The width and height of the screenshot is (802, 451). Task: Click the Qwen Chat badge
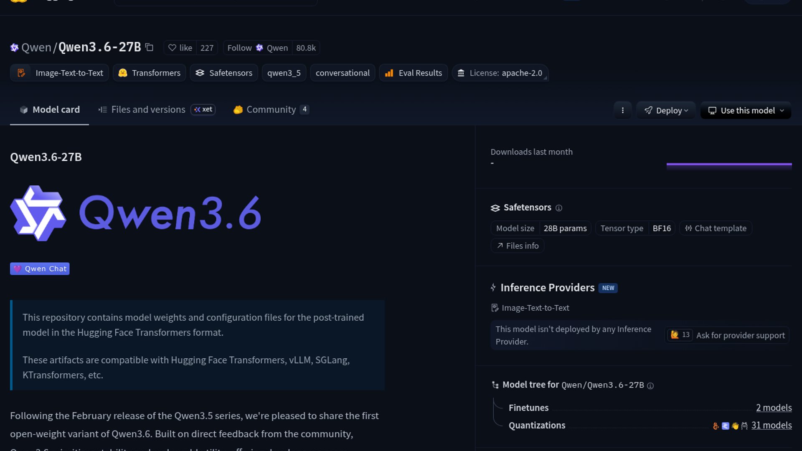40,269
